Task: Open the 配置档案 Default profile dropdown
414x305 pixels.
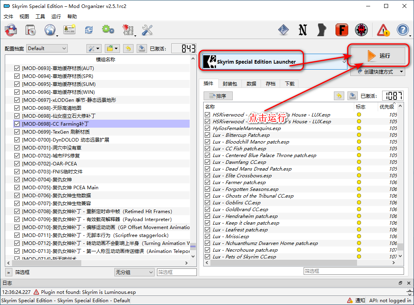Action: (x=47, y=49)
